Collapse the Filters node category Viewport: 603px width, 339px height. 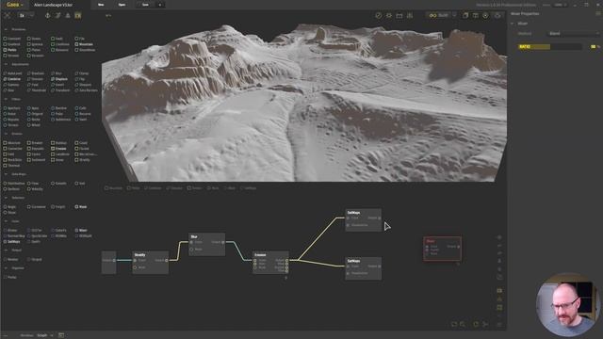[x=6, y=99]
